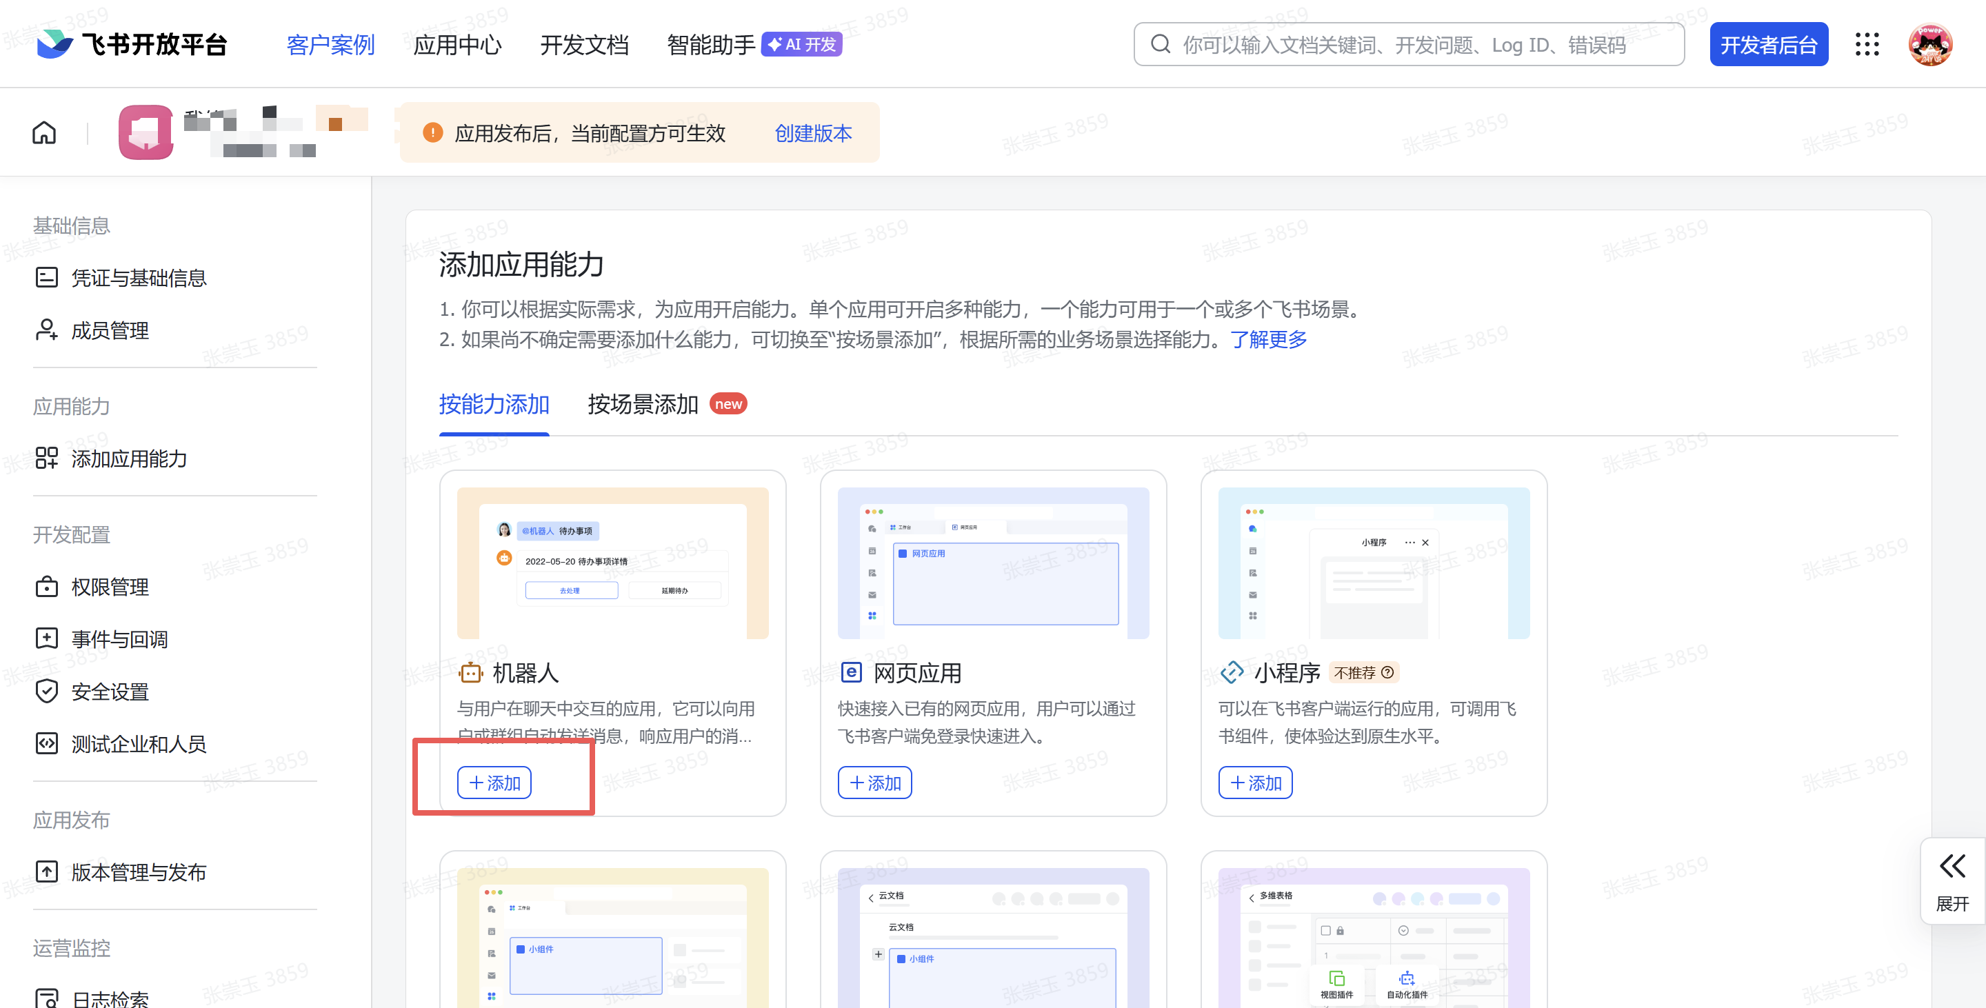
Task: Click the orange warning icon in notice banner
Action: click(432, 132)
